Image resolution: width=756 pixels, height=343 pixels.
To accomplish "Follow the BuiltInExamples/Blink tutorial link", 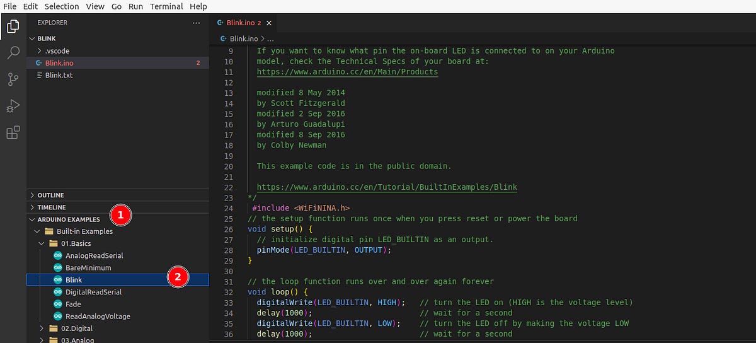I will click(x=386, y=187).
